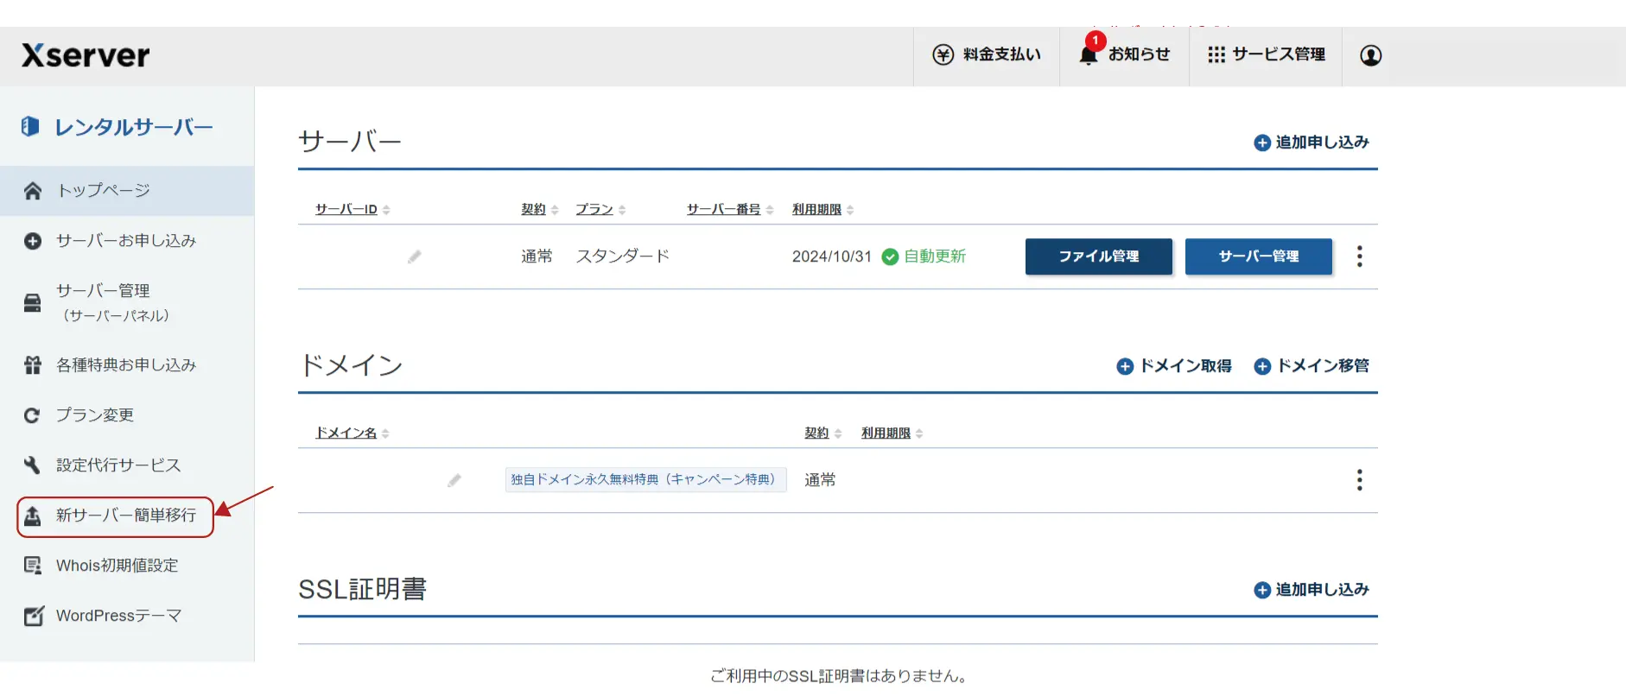Open server row three-dot menu
Viewport: 1626px width, 696px height.
(x=1360, y=256)
